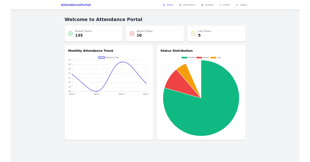Click the Logout arrow icon
The image size is (310, 162).
[x=237, y=5]
